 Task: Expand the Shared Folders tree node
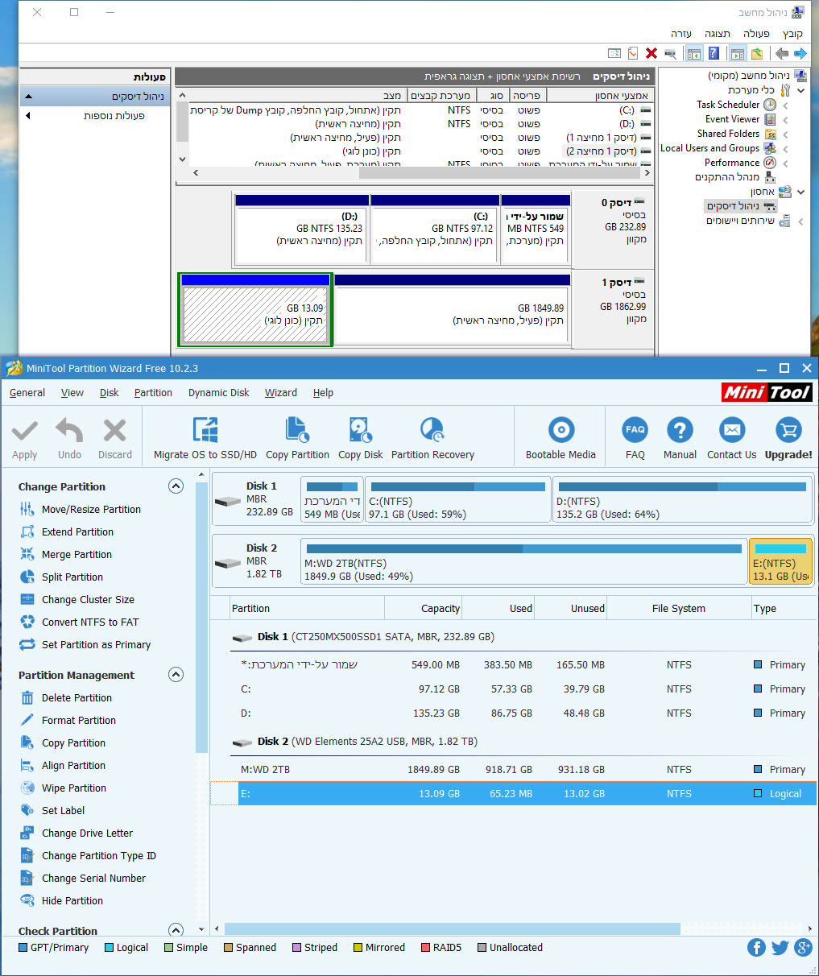tap(785, 134)
